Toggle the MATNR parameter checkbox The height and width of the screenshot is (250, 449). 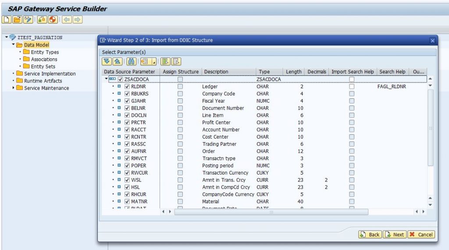pyautogui.click(x=127, y=201)
